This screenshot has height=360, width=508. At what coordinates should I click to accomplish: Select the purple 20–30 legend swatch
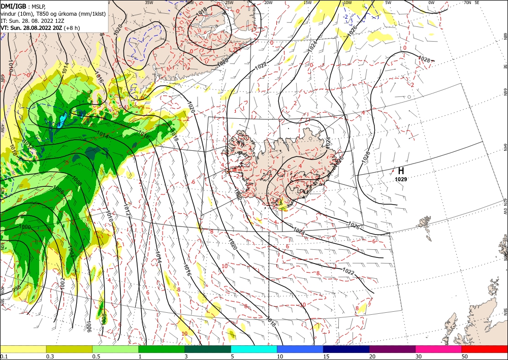392,349
